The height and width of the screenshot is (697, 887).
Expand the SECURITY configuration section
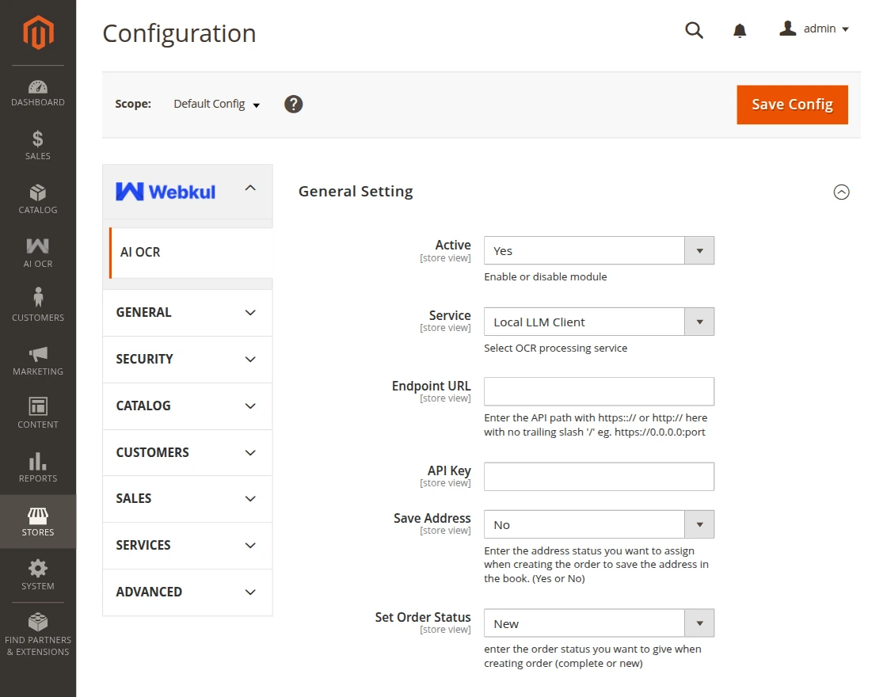(x=187, y=359)
